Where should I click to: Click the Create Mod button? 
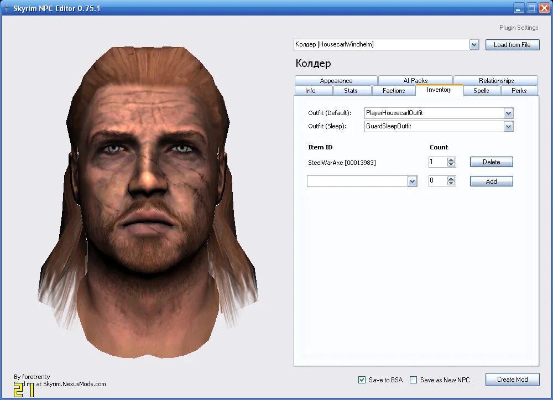tap(513, 380)
